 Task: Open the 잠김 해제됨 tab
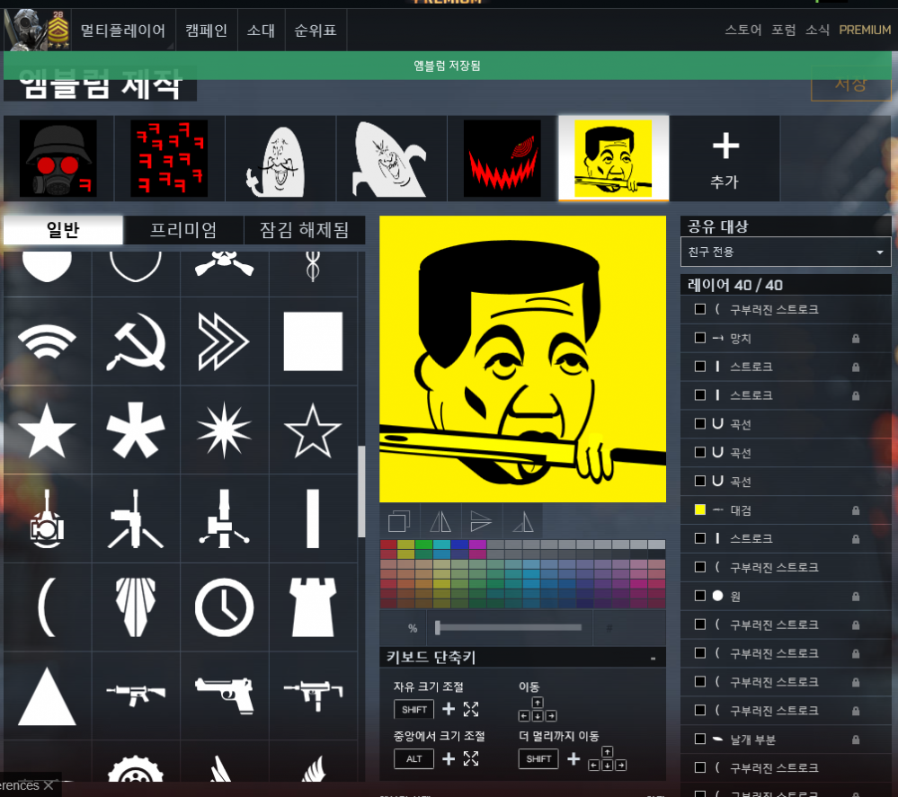(x=304, y=230)
